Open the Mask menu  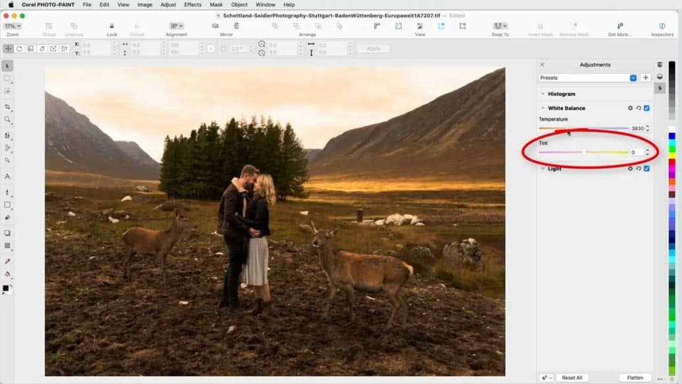pyautogui.click(x=216, y=5)
